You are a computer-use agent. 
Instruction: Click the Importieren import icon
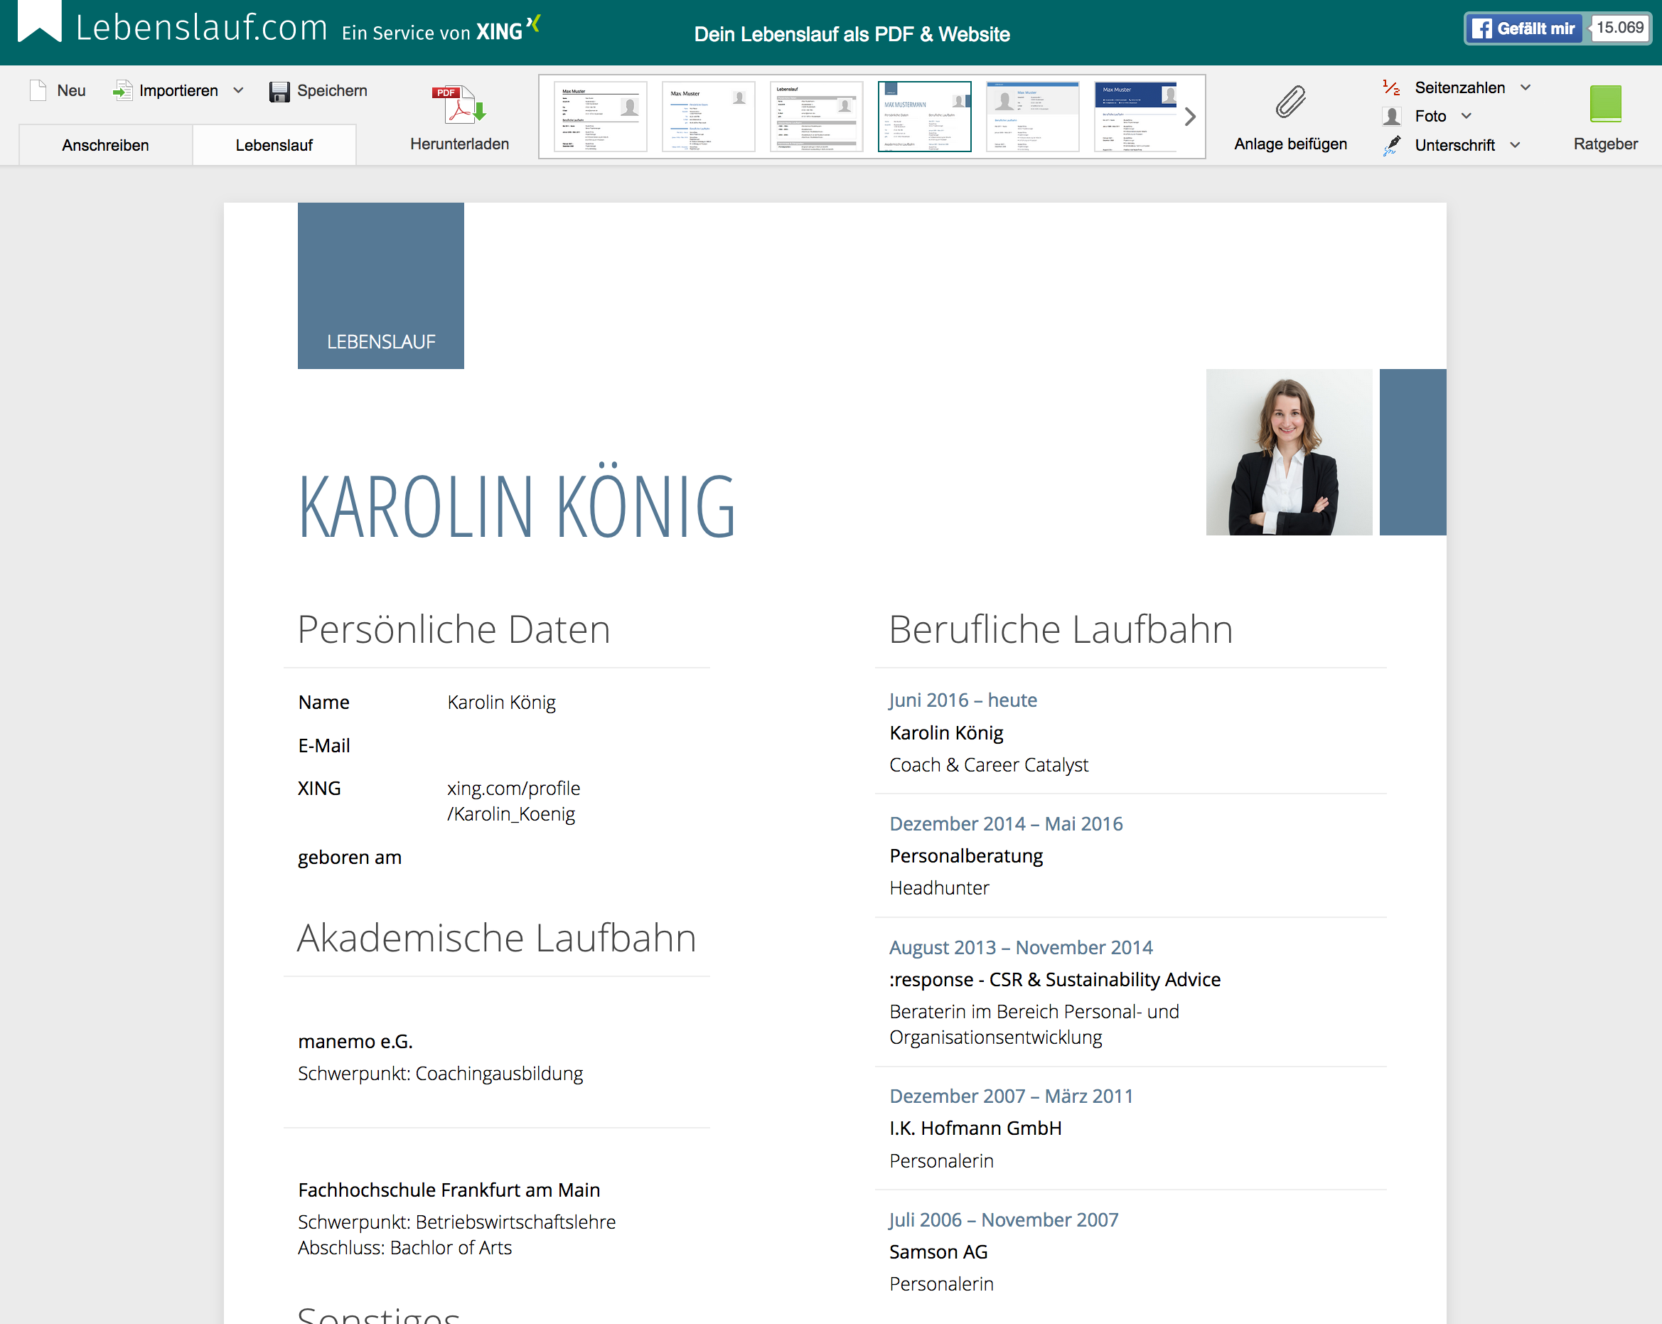click(122, 90)
